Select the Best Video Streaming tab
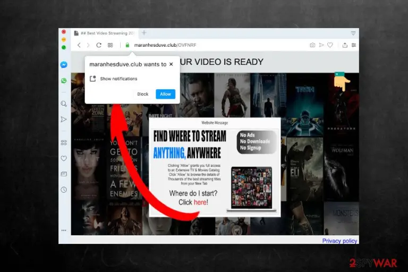 (x=105, y=33)
